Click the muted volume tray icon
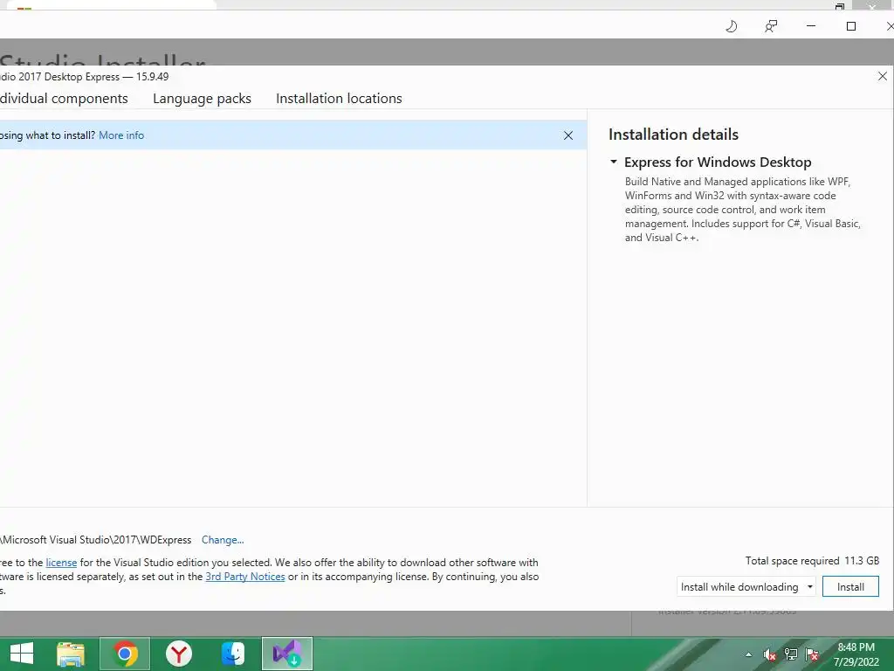 770,654
